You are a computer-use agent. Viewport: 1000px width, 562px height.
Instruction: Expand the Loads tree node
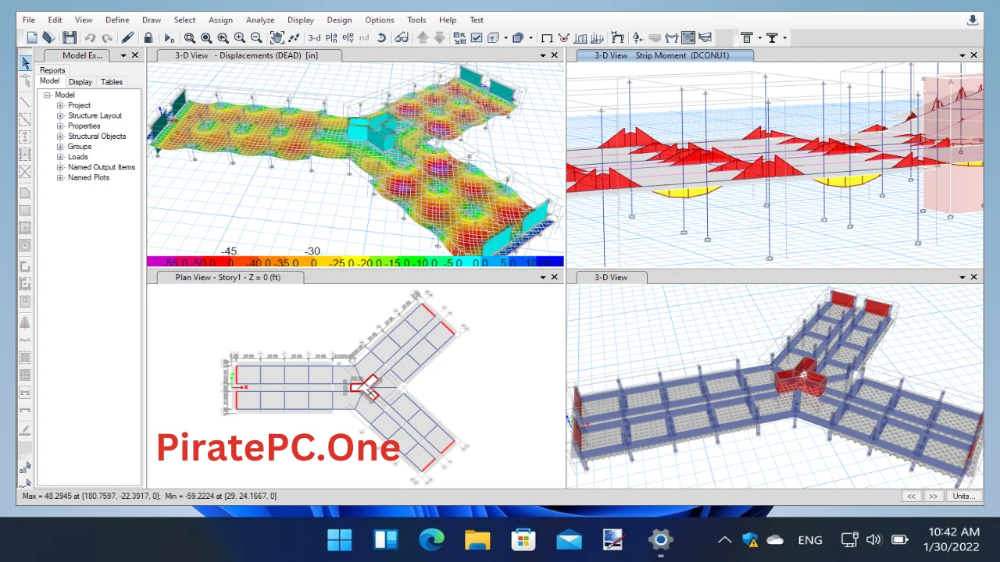(60, 157)
